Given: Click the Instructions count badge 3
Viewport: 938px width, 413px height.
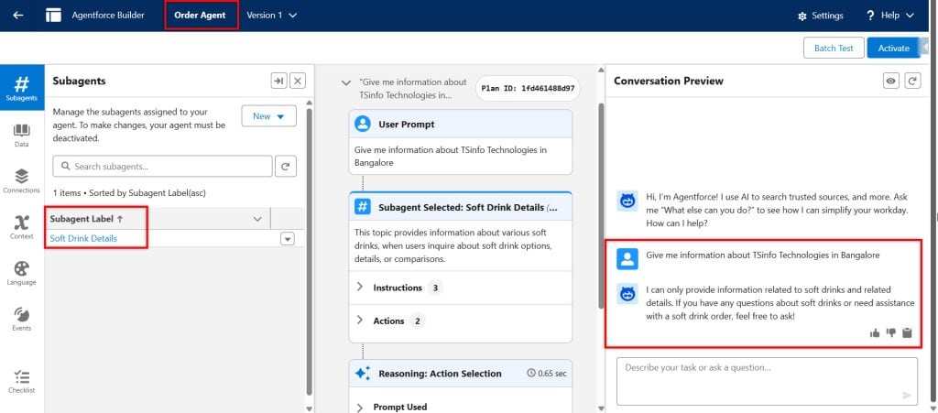Looking at the screenshot, I should pos(435,288).
